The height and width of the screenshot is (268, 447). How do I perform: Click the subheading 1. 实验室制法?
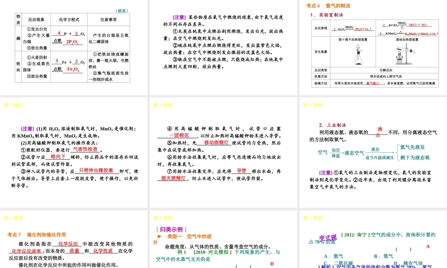point(327,15)
